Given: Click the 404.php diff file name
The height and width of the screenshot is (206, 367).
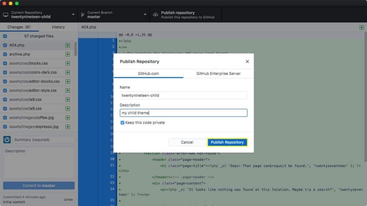Looking at the screenshot, I should (89, 27).
